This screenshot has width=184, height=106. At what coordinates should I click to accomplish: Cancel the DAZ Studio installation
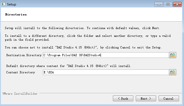169,99
